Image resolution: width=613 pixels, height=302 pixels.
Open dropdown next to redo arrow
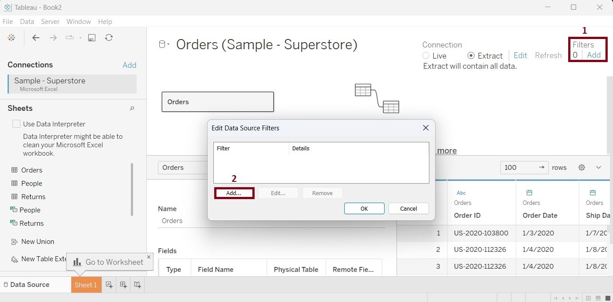pos(80,38)
